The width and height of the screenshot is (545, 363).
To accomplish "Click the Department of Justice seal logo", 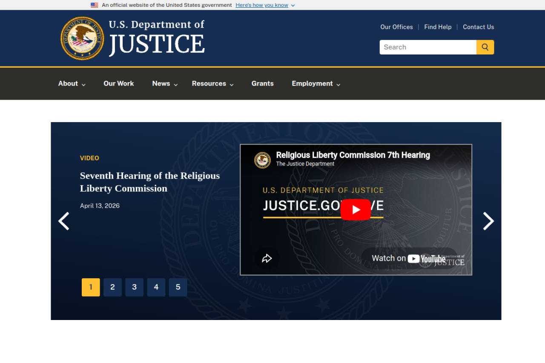I will [82, 38].
